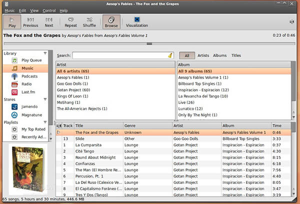Clear search with the broom icon
The image size is (300, 204).
click(170, 55)
